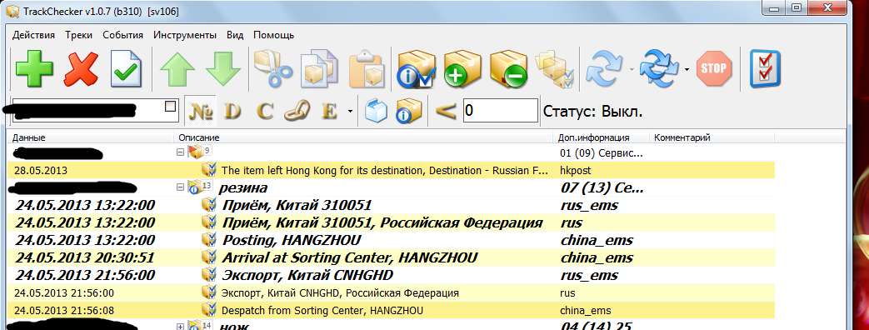
Task: Select 'Экспорт, Китай CNHGHD, Российская Федерация' row
Action: [392, 292]
